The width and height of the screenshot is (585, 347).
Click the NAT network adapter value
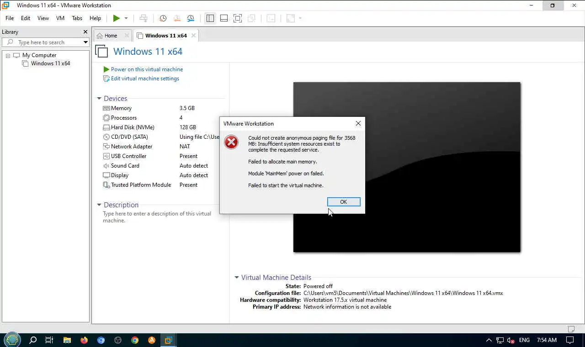(x=185, y=147)
